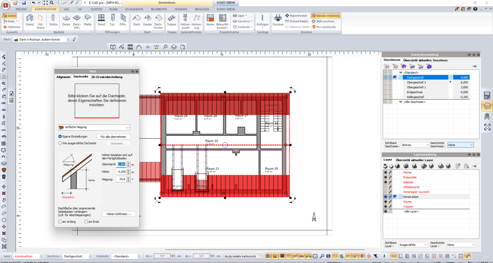
Task: Switch to 2D view icon
Action: click(x=148, y=47)
